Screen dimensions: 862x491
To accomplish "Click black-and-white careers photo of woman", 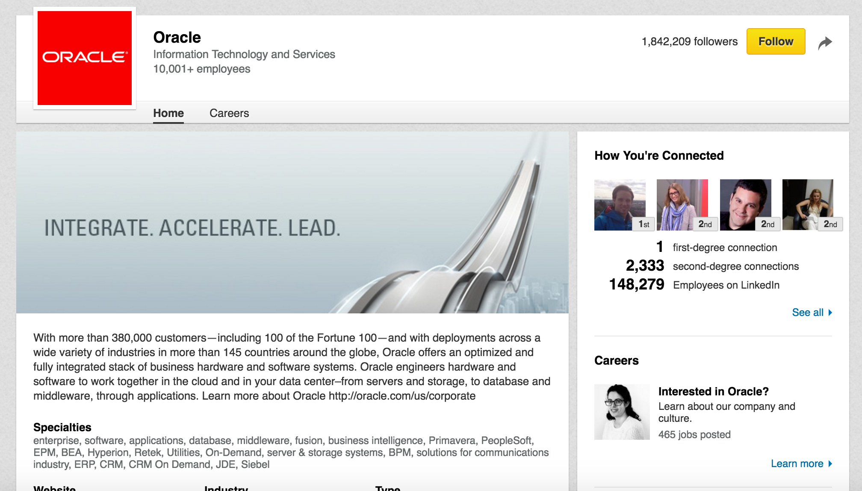I will click(622, 412).
